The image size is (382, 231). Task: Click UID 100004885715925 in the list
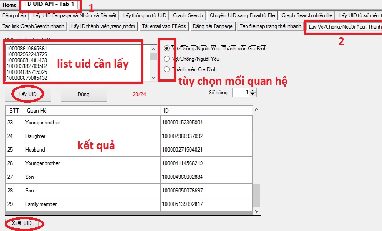coord(27,72)
